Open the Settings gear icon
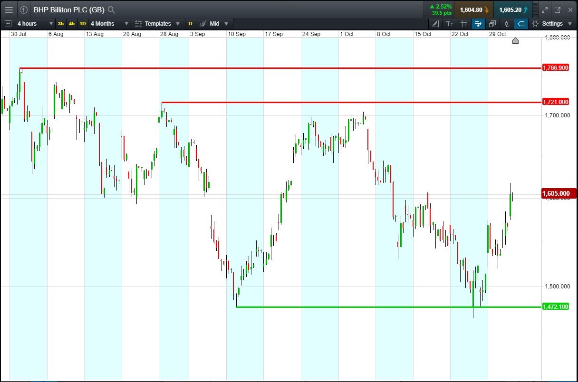578x382 pixels. pos(535,23)
